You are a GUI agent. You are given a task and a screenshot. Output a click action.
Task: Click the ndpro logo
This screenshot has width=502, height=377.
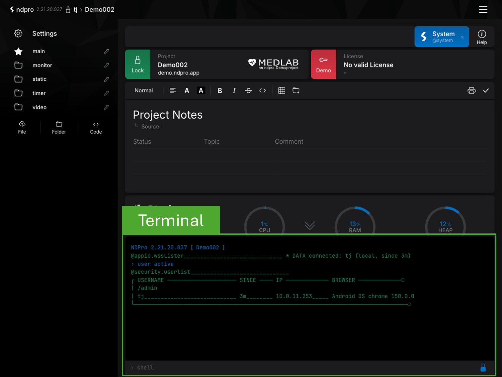click(x=22, y=9)
